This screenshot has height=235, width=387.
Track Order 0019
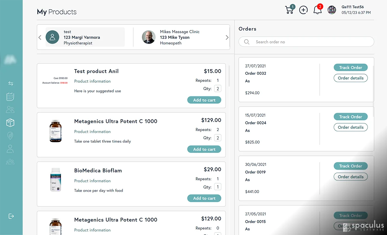(351, 166)
